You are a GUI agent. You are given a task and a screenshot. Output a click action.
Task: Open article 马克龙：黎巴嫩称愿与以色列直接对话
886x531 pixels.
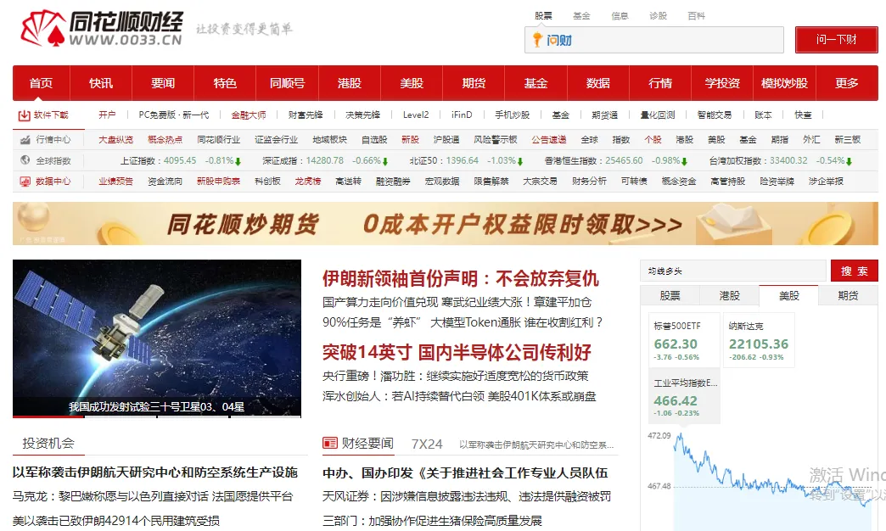153,496
